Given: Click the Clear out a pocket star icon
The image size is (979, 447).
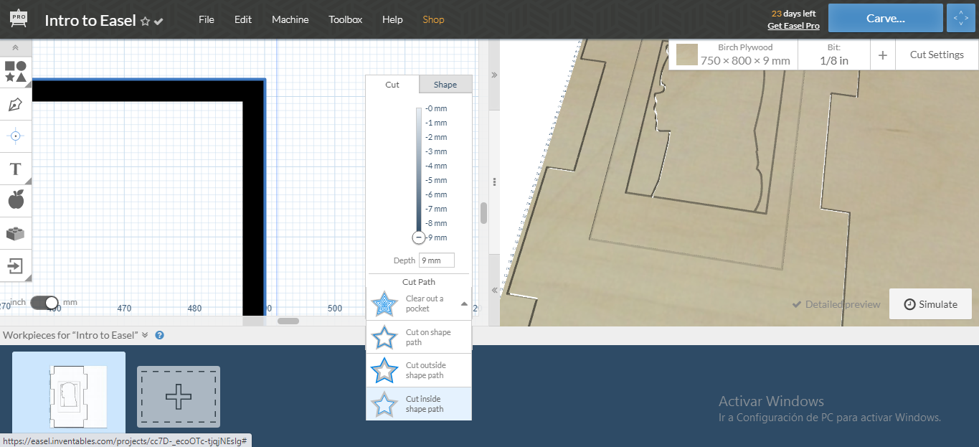Looking at the screenshot, I should pos(385,304).
